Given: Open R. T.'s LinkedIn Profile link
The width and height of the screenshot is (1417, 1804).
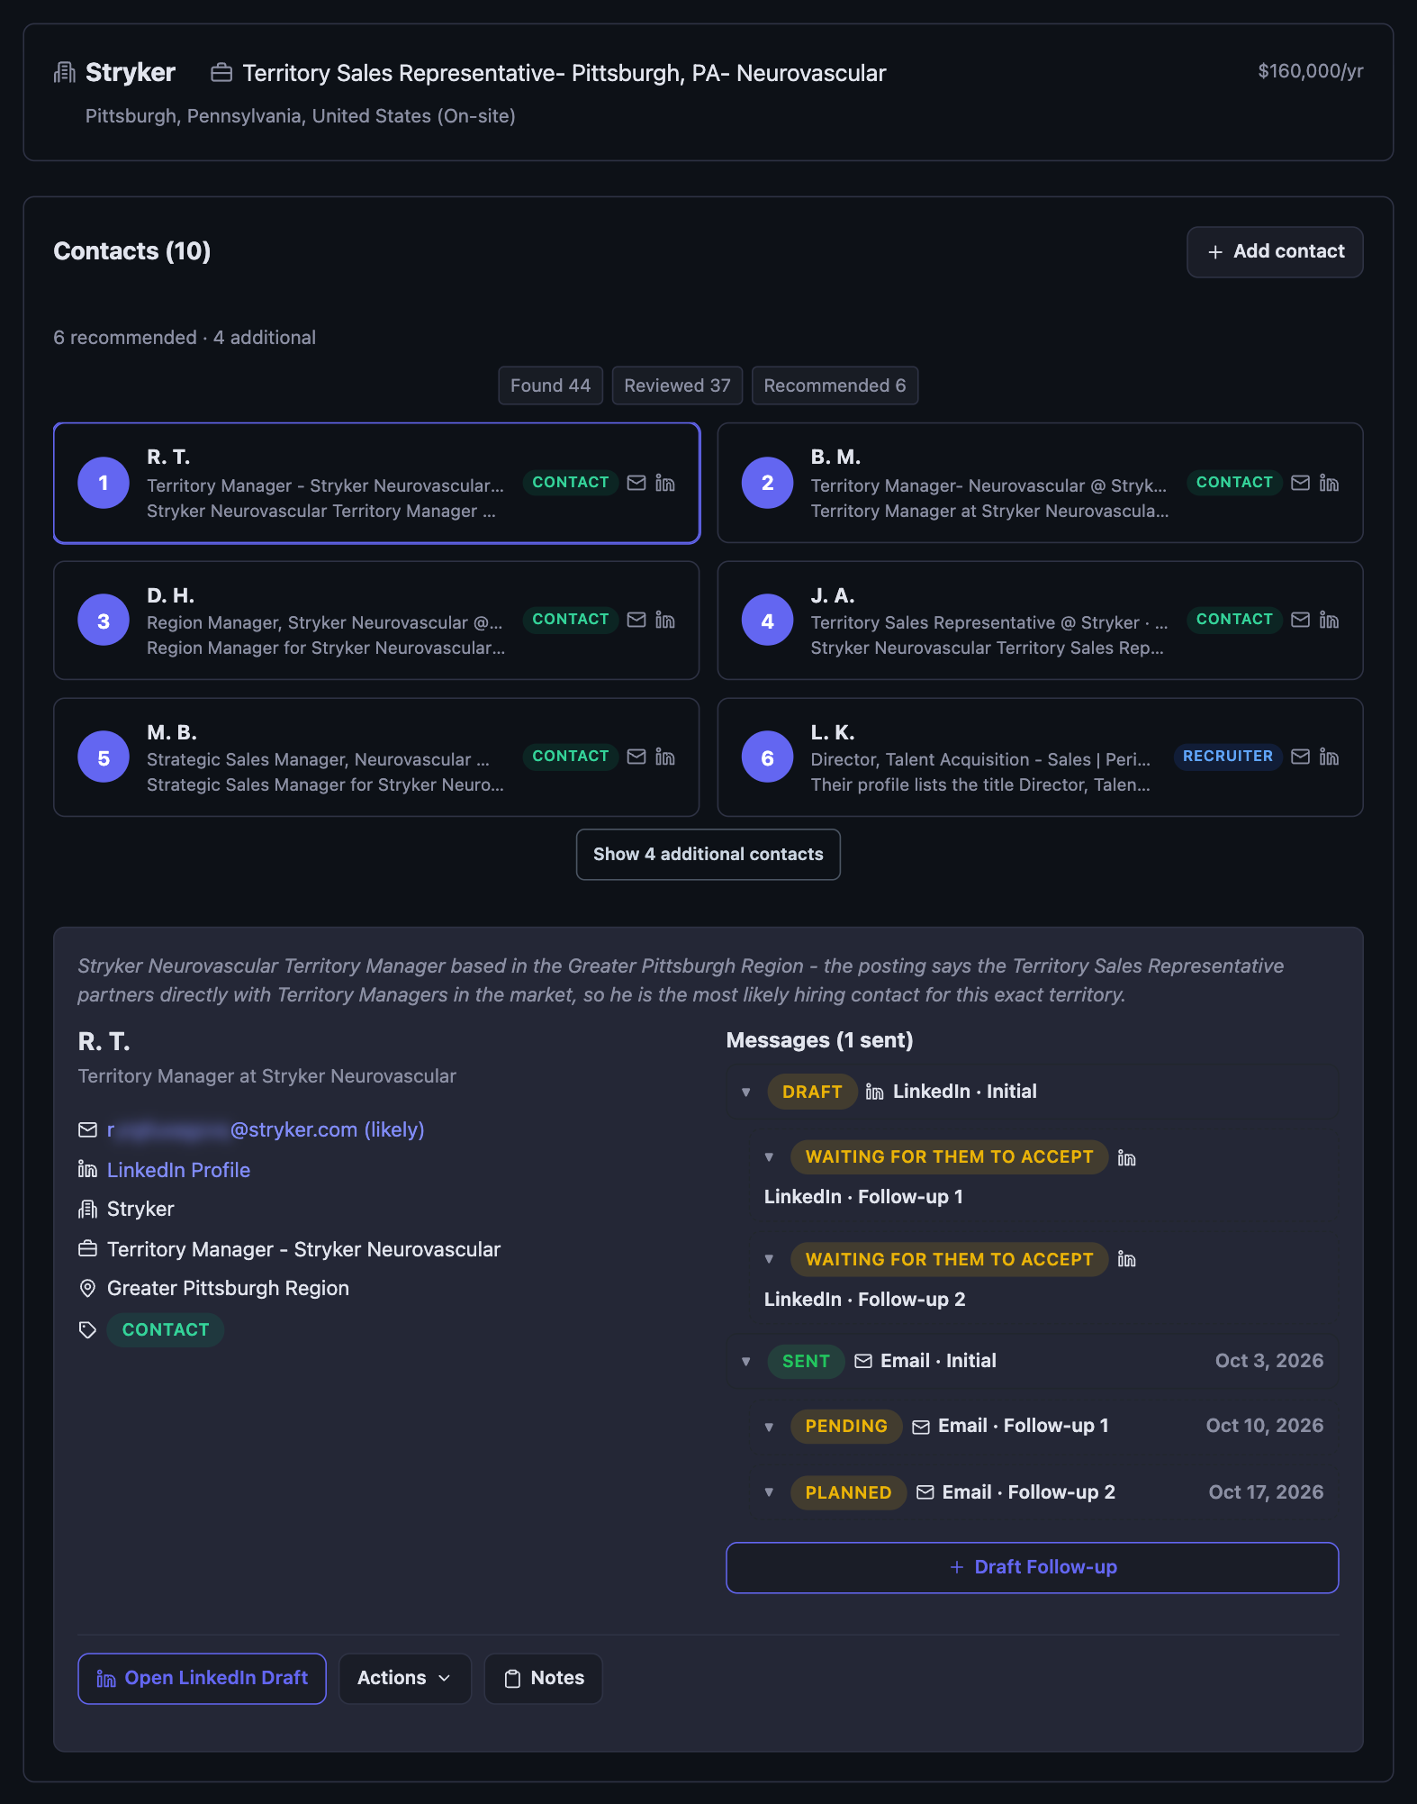Looking at the screenshot, I should click(178, 1170).
